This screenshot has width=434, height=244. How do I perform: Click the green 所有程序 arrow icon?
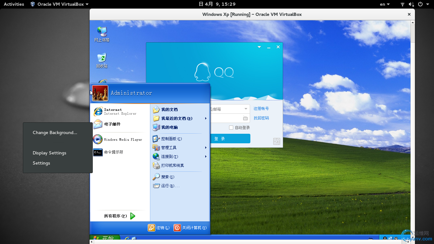tap(133, 216)
